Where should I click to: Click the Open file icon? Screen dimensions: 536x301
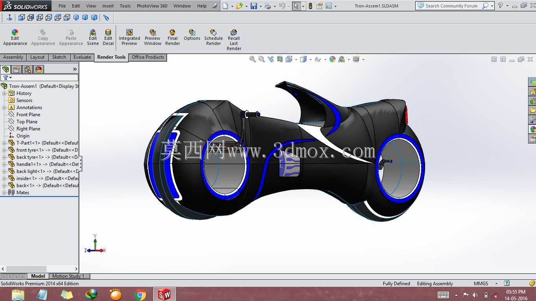pos(239,6)
